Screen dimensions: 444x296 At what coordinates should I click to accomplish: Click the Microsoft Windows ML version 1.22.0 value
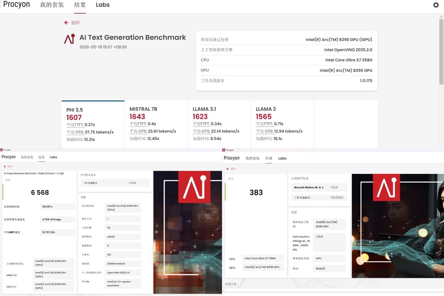[334, 187]
